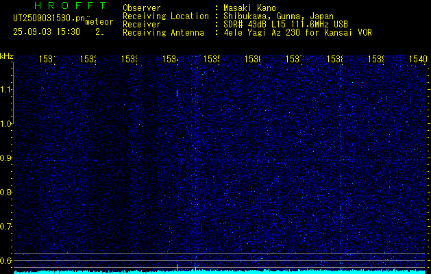This screenshot has width=431, height=274.
Task: Click the cyan power level strip at bottom
Action: 219,272
